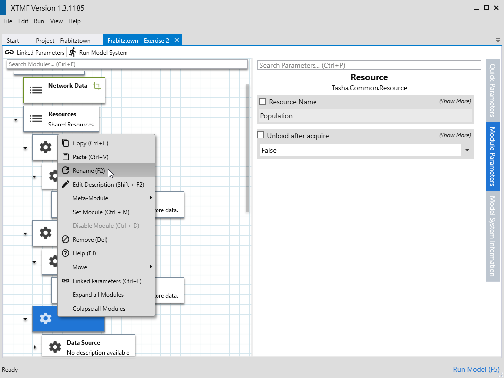Click the Copy icon in context menu

(x=65, y=143)
